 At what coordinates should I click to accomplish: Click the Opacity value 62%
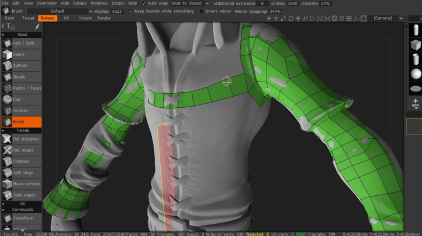coord(326,3)
